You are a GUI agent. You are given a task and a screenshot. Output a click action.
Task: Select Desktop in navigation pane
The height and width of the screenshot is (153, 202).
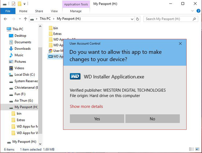pos(18,36)
